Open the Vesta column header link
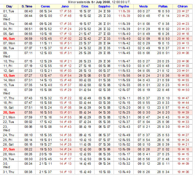The height and width of the screenshot is (177, 196). click(x=143, y=6)
